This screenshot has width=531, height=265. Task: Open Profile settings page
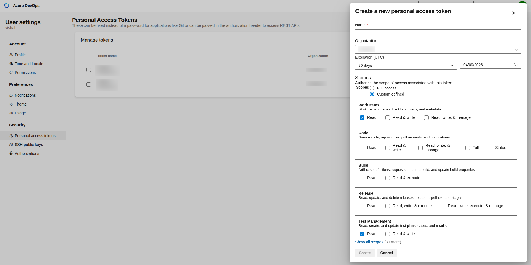(x=33, y=55)
